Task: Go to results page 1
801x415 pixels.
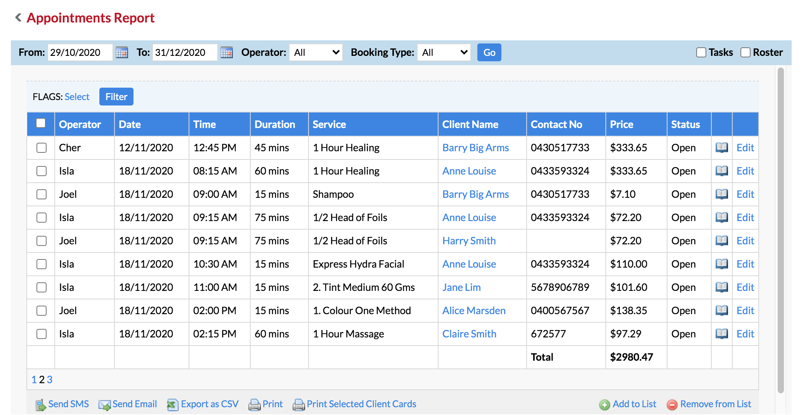Action: [34, 380]
